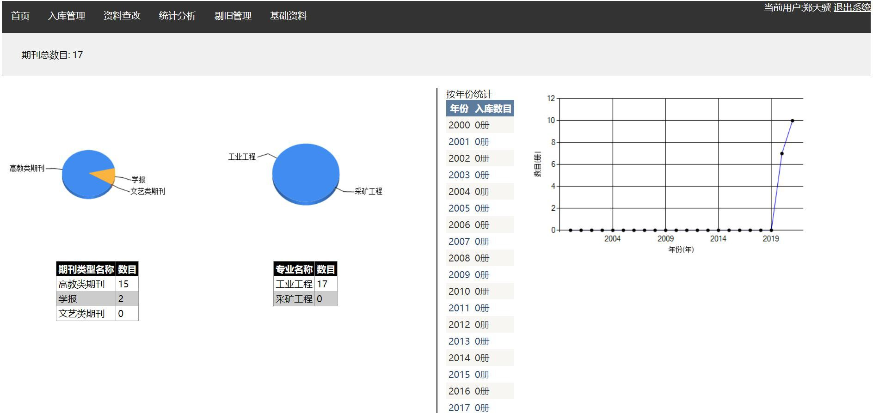Select the year 2006 row

pos(480,225)
